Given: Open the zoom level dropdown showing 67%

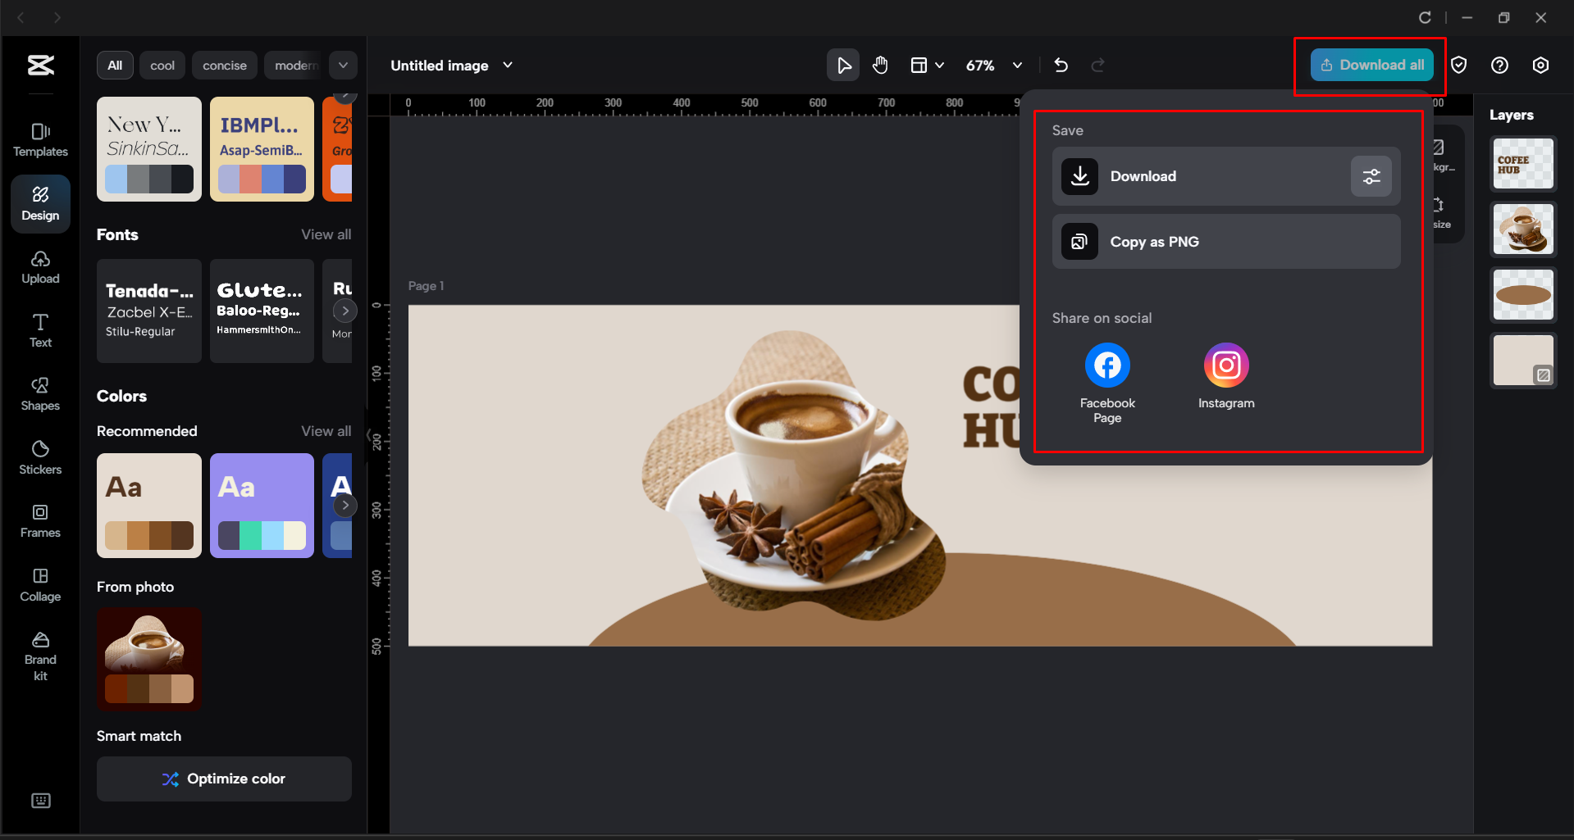Looking at the screenshot, I should coord(993,65).
